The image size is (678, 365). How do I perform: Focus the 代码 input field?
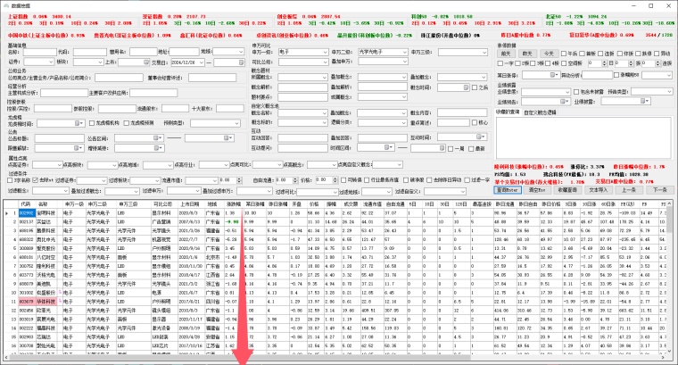tap(89, 52)
